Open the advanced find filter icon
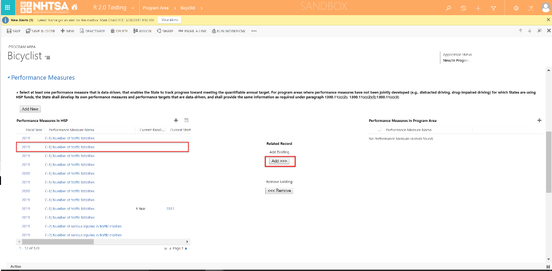This screenshot has height=271, width=552. click(493, 8)
